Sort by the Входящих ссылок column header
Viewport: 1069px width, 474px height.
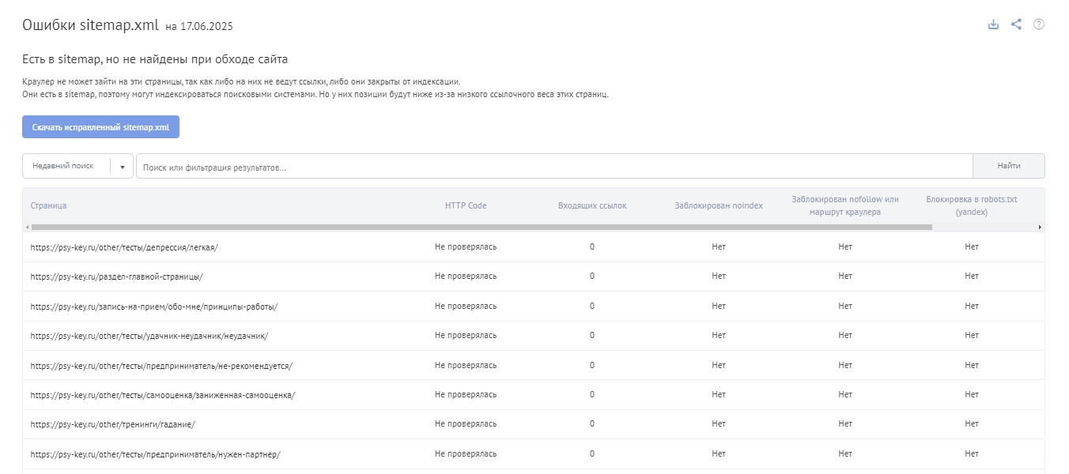592,205
